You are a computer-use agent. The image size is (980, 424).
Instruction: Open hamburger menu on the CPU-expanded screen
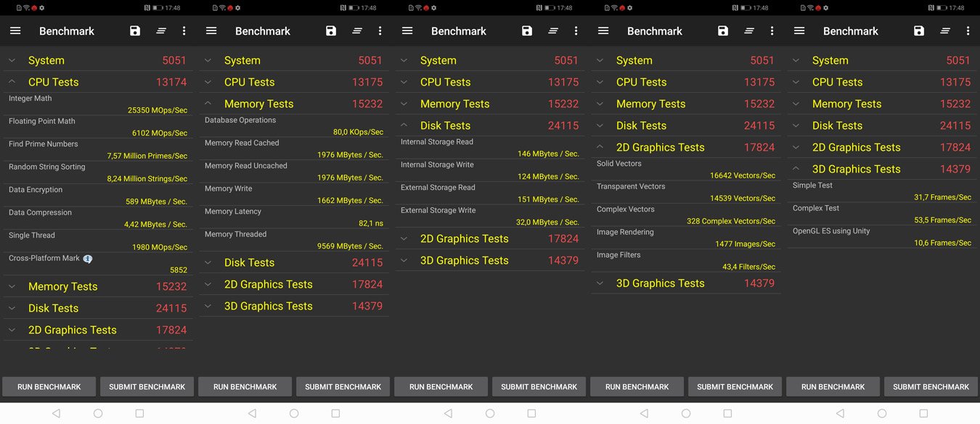pyautogui.click(x=15, y=31)
